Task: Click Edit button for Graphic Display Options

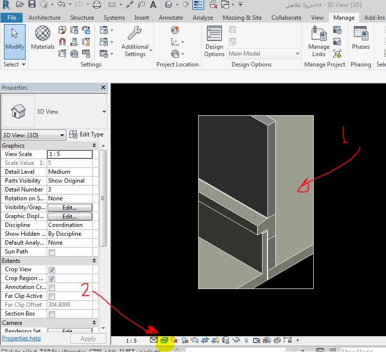Action: 70,217
